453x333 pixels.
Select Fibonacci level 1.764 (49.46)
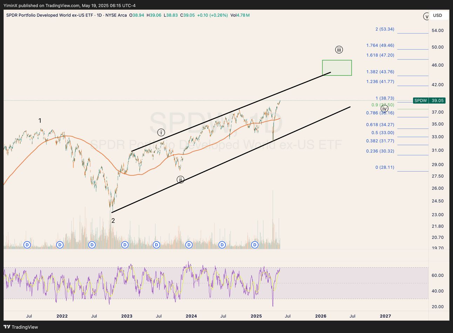pos(380,46)
